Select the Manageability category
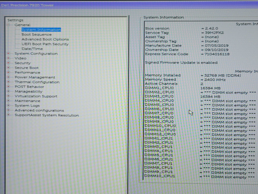Screen dimensions: 258x194 [x=28, y=91]
